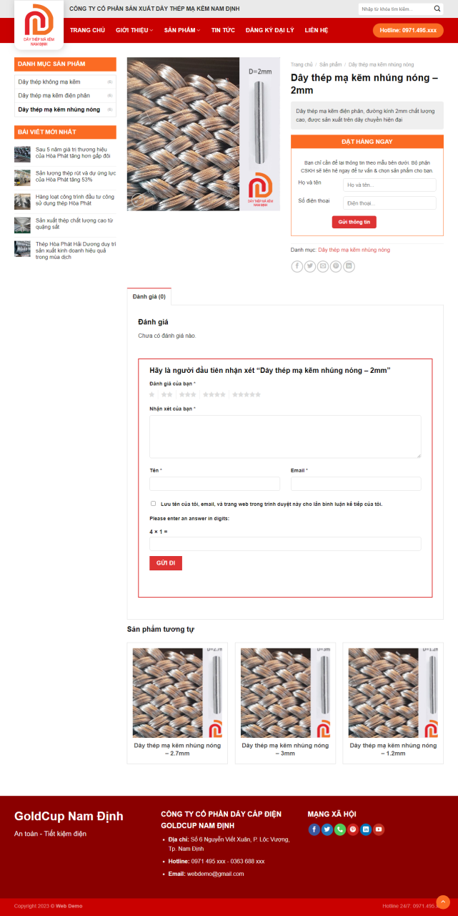Tick the save name and email checkbox
The width and height of the screenshot is (458, 916).
pyautogui.click(x=153, y=503)
